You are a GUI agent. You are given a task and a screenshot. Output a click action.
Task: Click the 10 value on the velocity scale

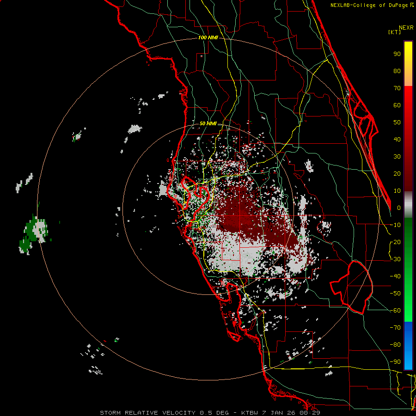(397, 191)
